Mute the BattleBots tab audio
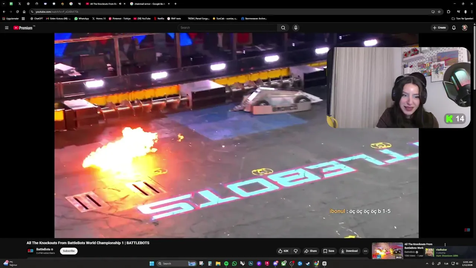This screenshot has height=268, width=476. coord(120,4)
